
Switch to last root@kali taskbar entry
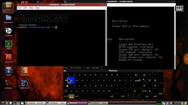[98, 103]
